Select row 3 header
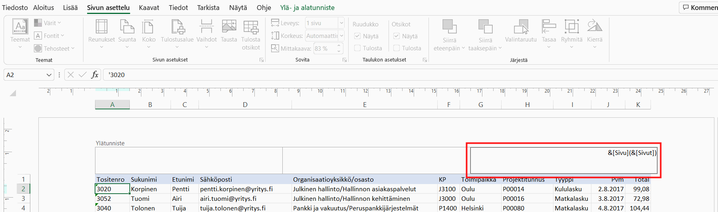 [x=23, y=198]
